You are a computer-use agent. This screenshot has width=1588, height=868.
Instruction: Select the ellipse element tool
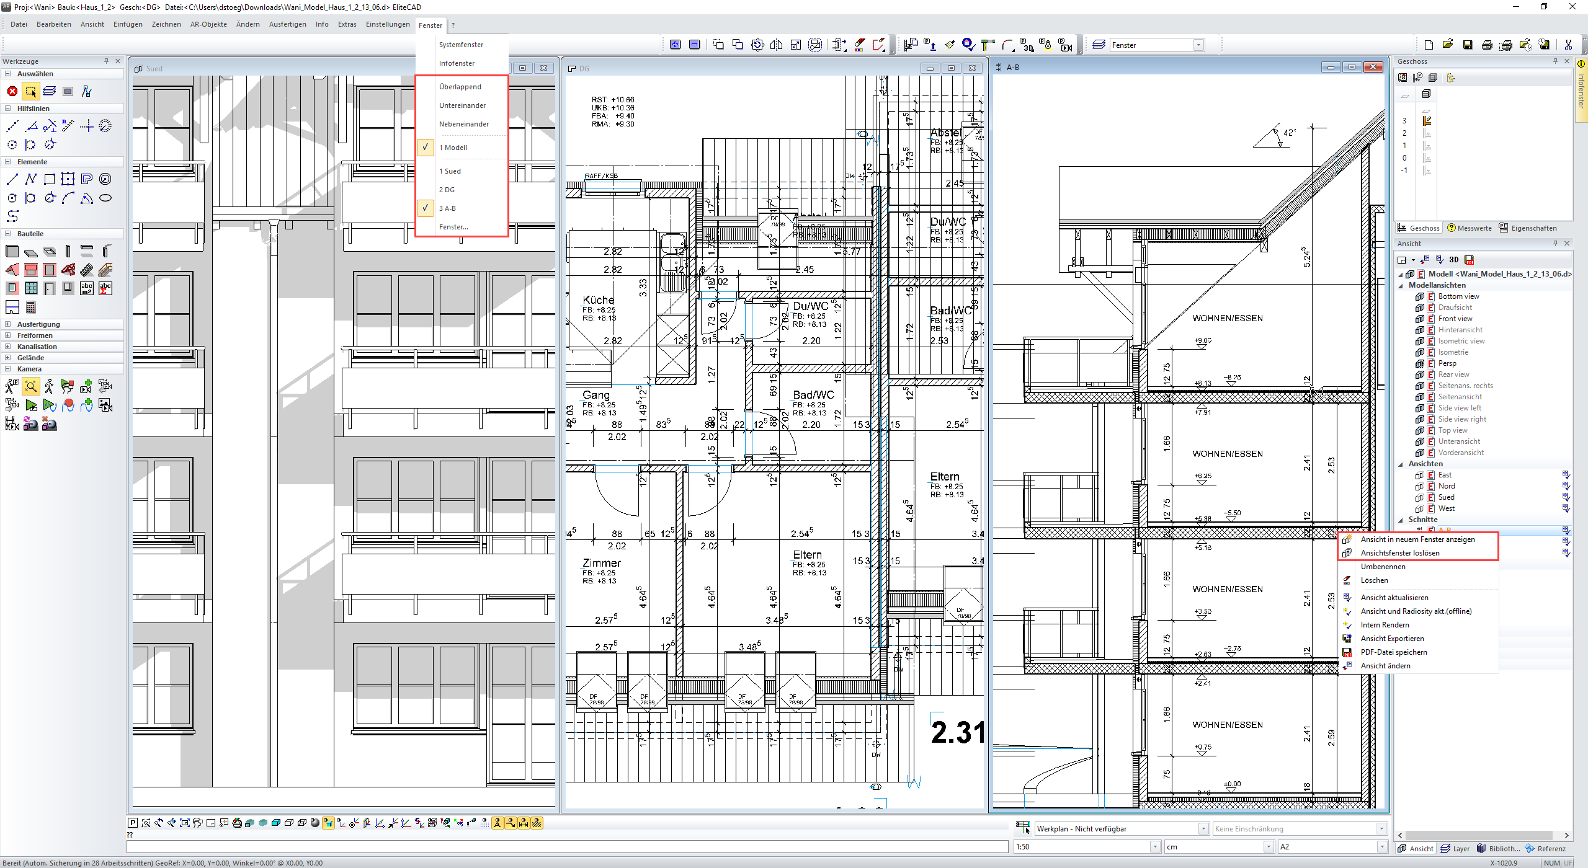[x=105, y=198]
